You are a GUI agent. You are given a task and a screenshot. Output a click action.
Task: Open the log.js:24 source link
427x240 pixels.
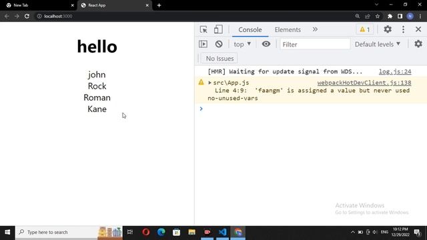pos(395,71)
